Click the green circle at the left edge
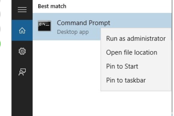The height and width of the screenshot is (116, 174). [x=1, y=43]
